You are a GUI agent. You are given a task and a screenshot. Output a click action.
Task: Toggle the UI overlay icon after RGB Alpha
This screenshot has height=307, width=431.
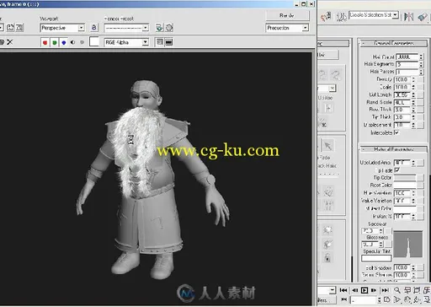click(x=160, y=42)
